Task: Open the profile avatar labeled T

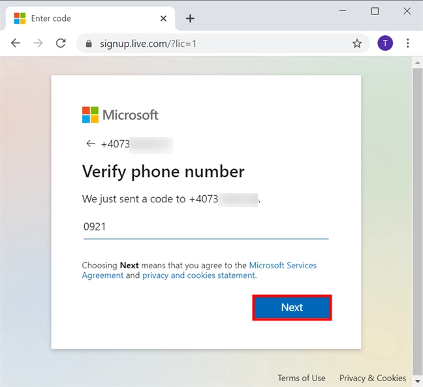Action: (385, 43)
